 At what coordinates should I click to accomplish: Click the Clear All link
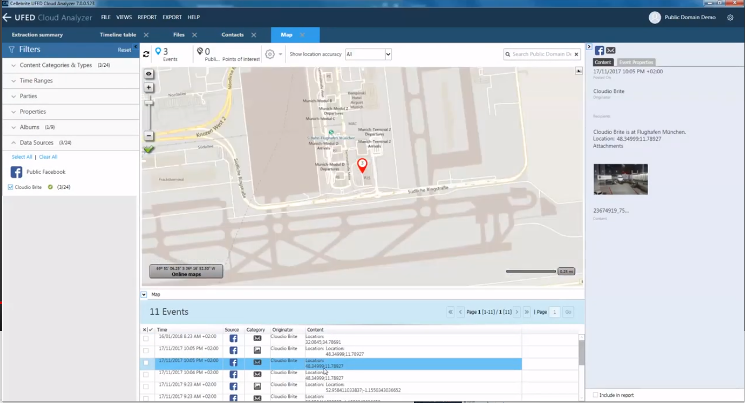click(x=48, y=157)
